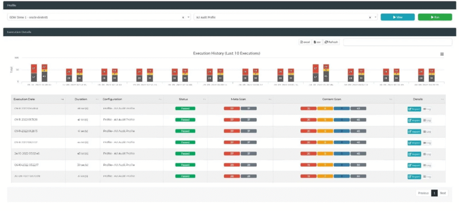Open Report for 09-11-2022 01:31:28 execution
Viewport: 459px width, 211px height.
point(414,120)
